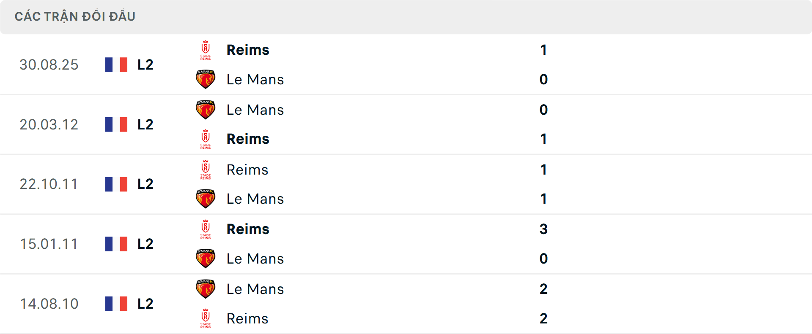Open the Reims crest in the 20.03.12 match
Image resolution: width=812 pixels, height=334 pixels.
[x=206, y=139]
